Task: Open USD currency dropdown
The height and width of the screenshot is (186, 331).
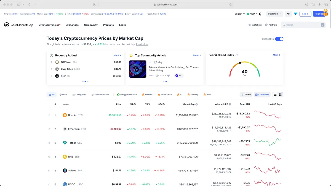Action: point(252,14)
